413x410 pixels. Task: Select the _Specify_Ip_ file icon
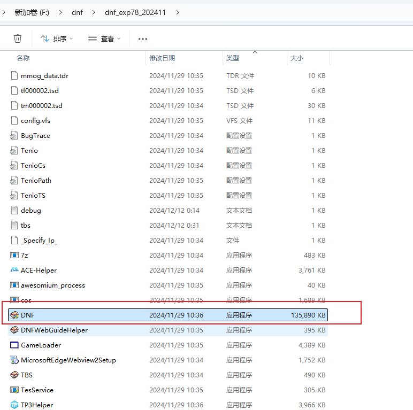click(x=14, y=240)
